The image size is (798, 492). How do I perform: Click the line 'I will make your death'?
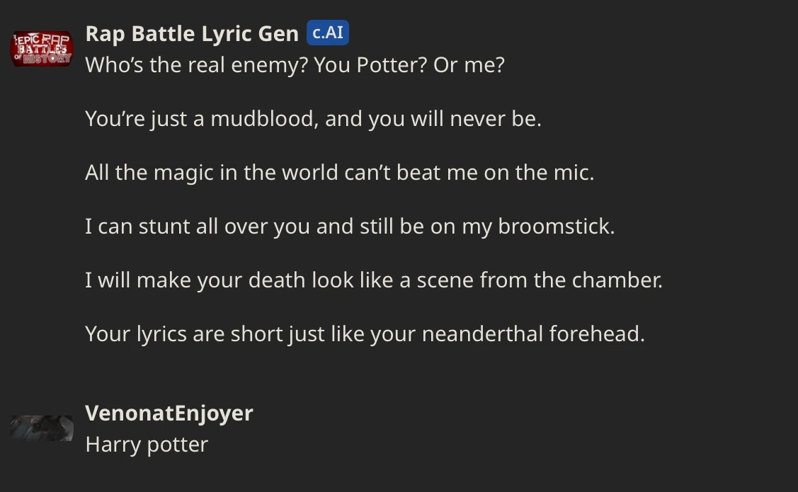pos(374,280)
